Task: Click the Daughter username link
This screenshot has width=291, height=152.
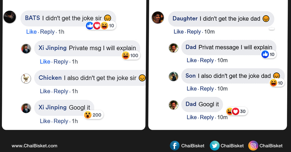Action: tap(185, 18)
